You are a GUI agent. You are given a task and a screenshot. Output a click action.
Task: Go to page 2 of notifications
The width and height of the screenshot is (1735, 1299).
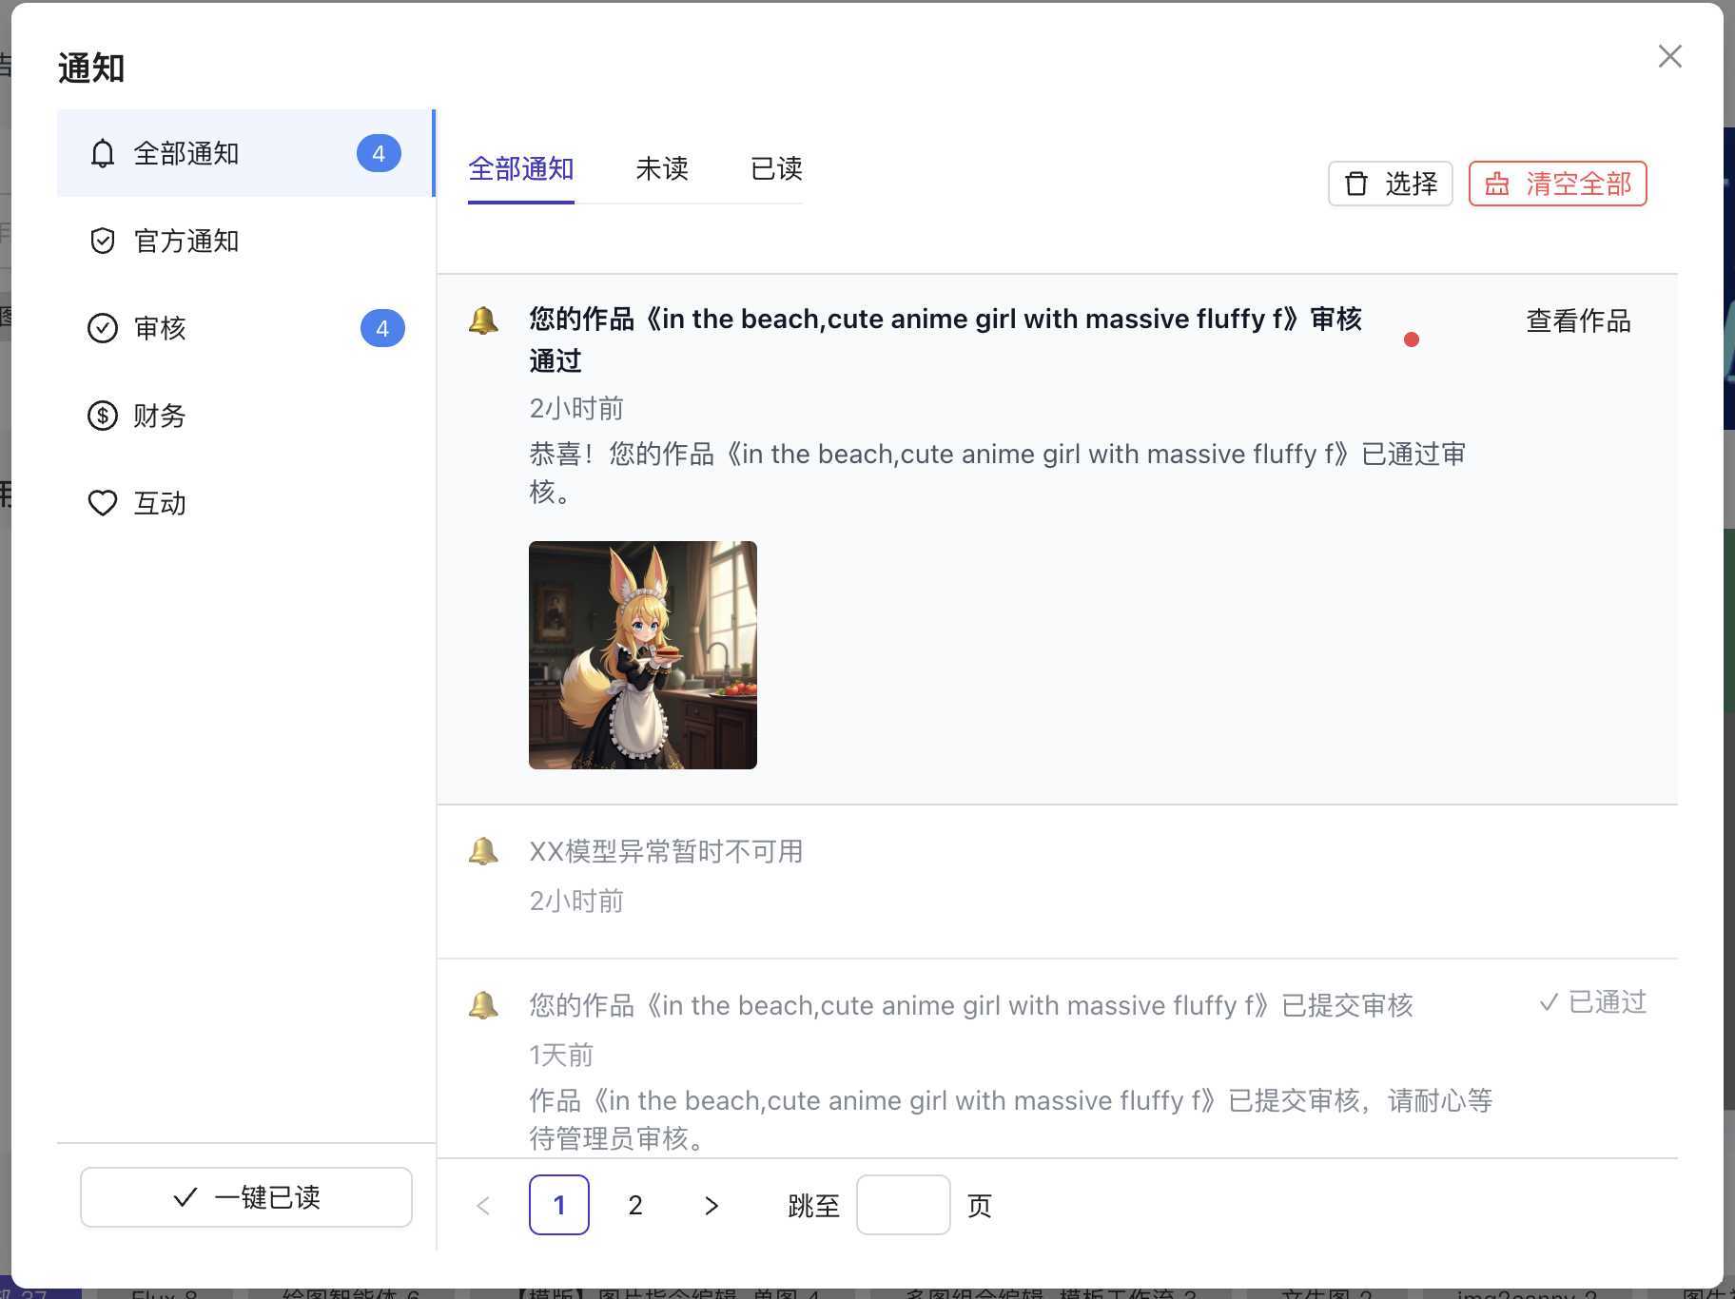[635, 1206]
